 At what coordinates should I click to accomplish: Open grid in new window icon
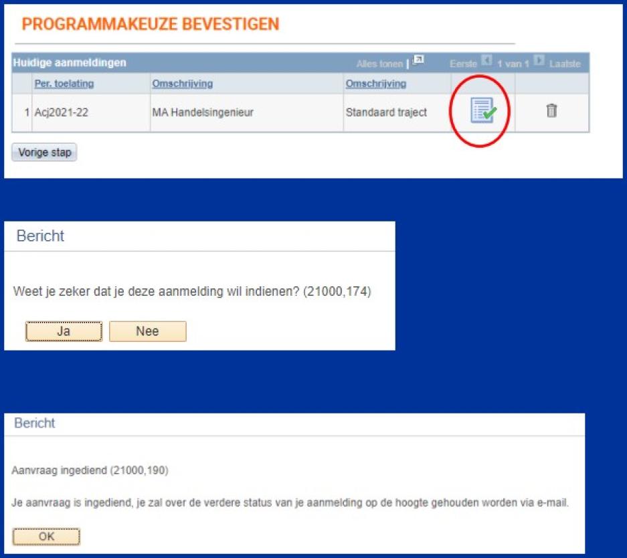[418, 60]
